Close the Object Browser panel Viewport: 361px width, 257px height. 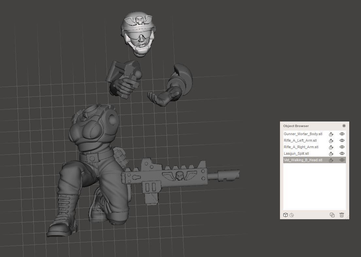click(344, 126)
